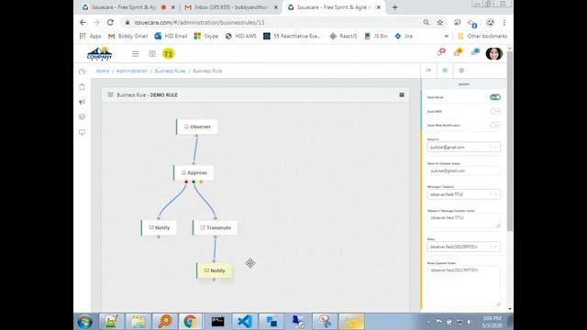This screenshot has width=587, height=330.
Task: Switch to the settings gear tab in right panel
Action: 461,71
